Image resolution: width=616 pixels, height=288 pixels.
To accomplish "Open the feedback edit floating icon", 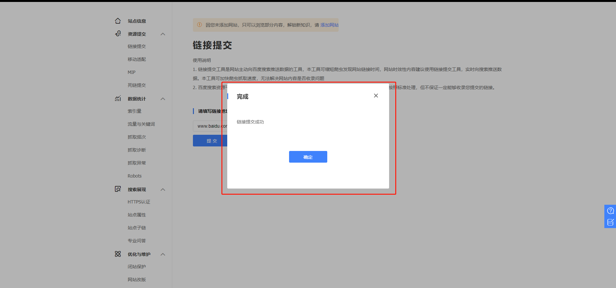I will tap(610, 222).
